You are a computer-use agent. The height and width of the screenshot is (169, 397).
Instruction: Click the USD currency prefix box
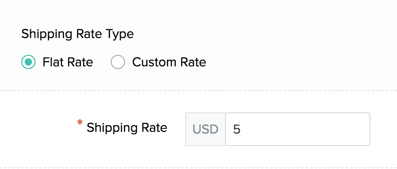point(205,129)
